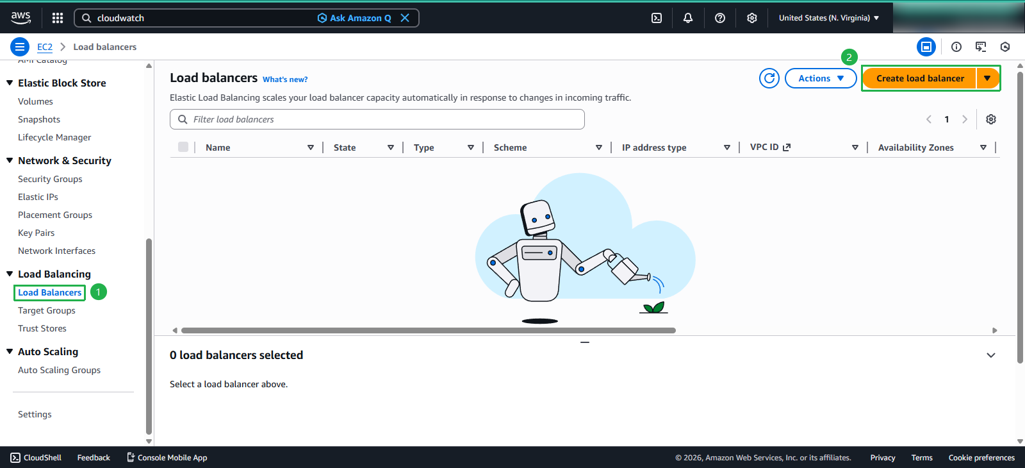Open region selector United States (N. Virginia)
The image size is (1025, 468).
pos(829,18)
